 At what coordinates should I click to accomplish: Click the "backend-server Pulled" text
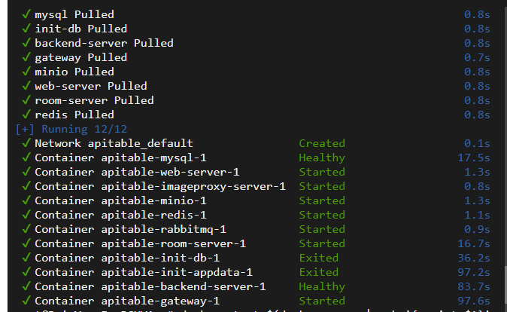point(104,43)
